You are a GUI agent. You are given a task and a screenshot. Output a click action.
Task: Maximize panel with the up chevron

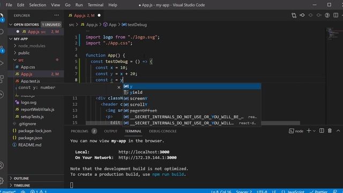338,131
